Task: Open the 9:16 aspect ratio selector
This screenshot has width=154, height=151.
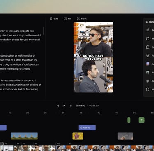Action: (x=54, y=19)
